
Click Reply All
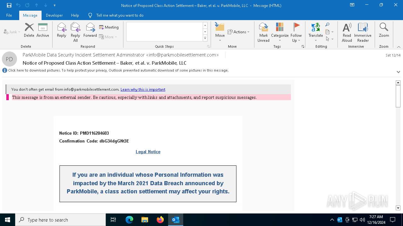tap(76, 32)
